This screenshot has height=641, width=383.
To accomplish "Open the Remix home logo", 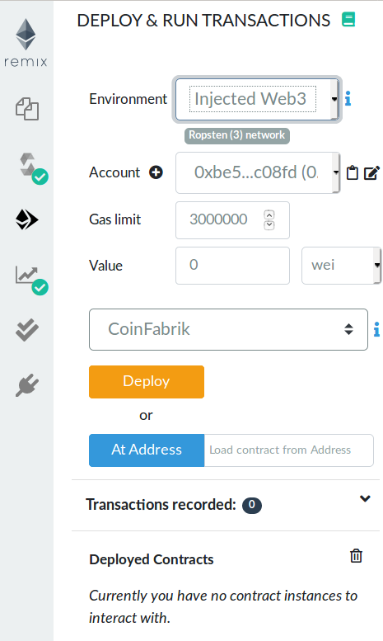I will 26,43.
